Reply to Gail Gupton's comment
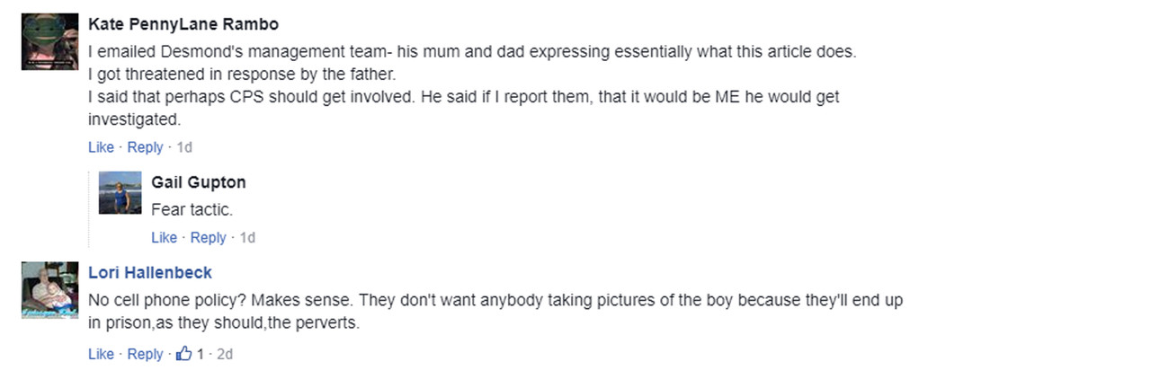The width and height of the screenshot is (1151, 370). [208, 237]
